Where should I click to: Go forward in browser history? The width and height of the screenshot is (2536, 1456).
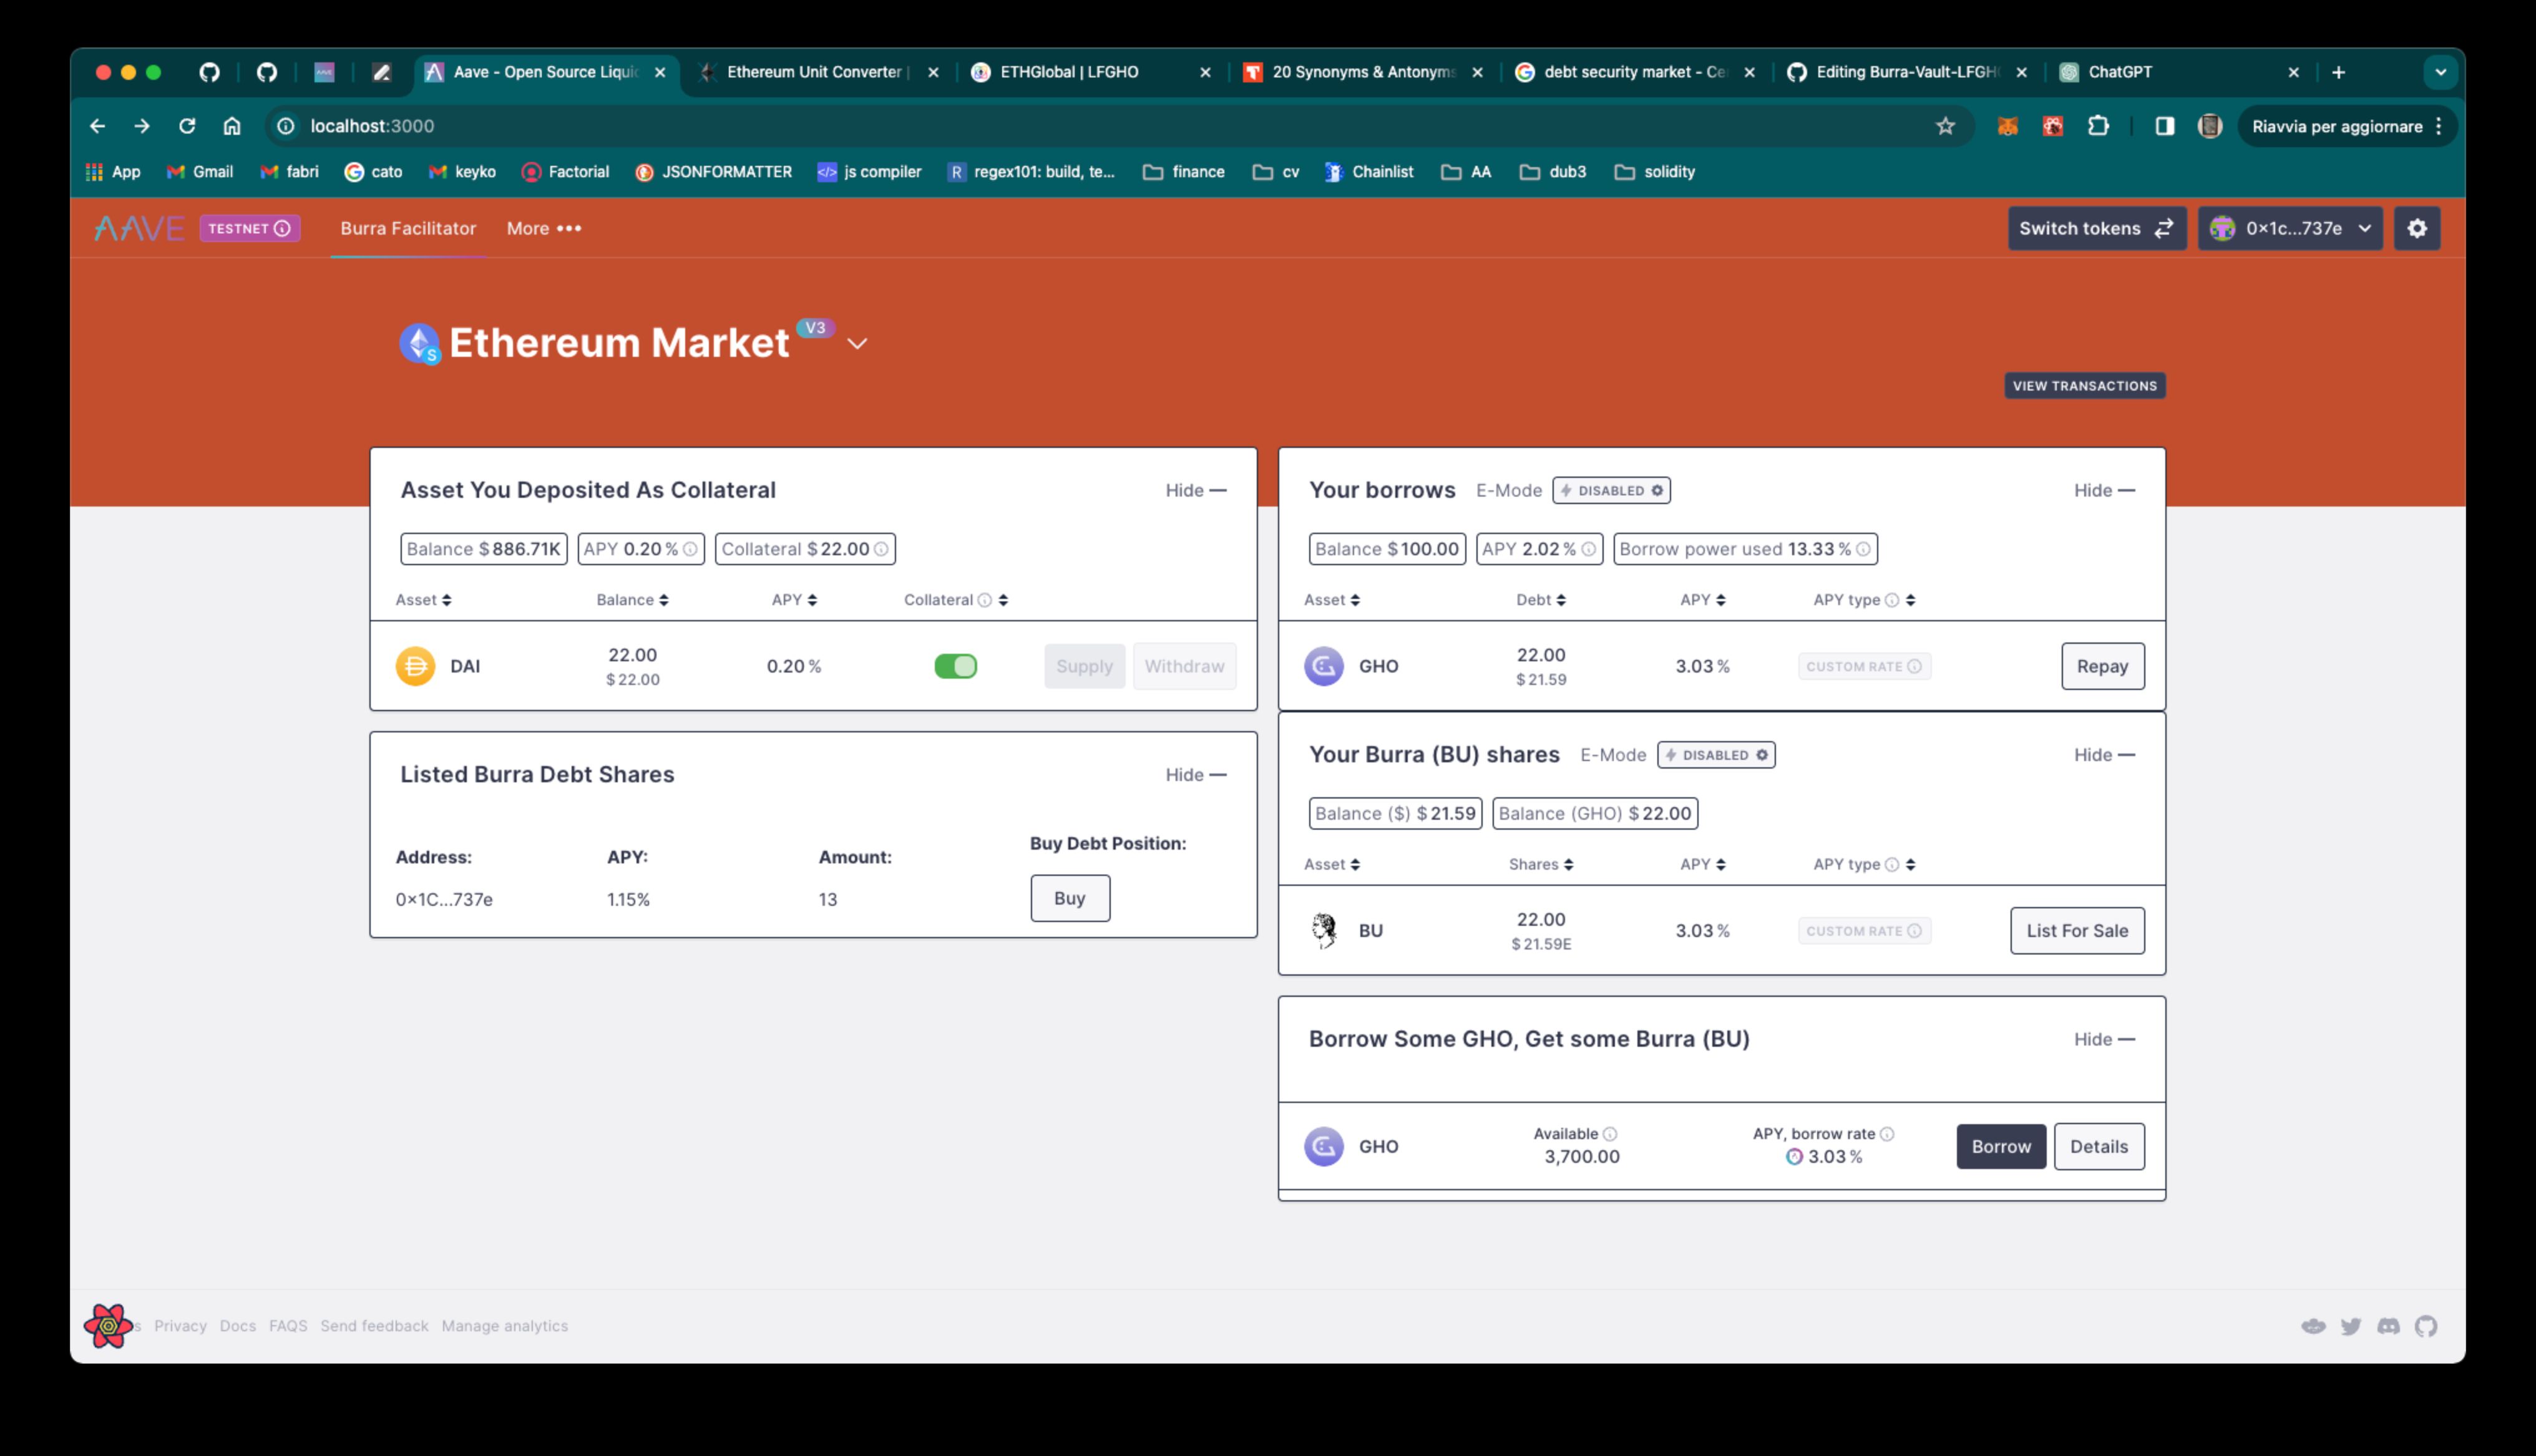pos(142,126)
